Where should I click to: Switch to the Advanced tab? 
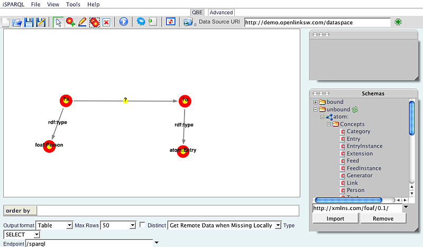(221, 12)
